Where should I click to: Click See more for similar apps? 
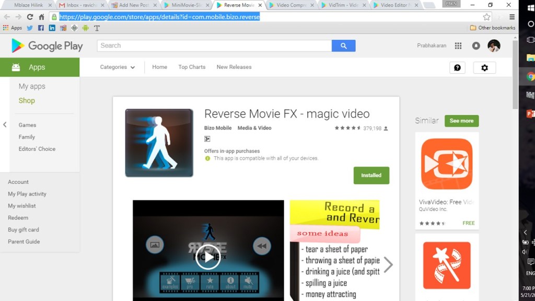click(x=461, y=121)
